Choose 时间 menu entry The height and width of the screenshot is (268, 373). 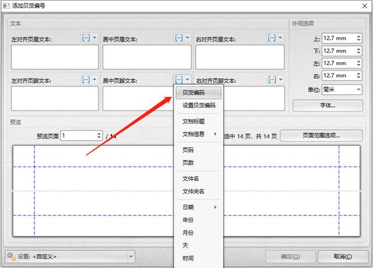pos(198,258)
